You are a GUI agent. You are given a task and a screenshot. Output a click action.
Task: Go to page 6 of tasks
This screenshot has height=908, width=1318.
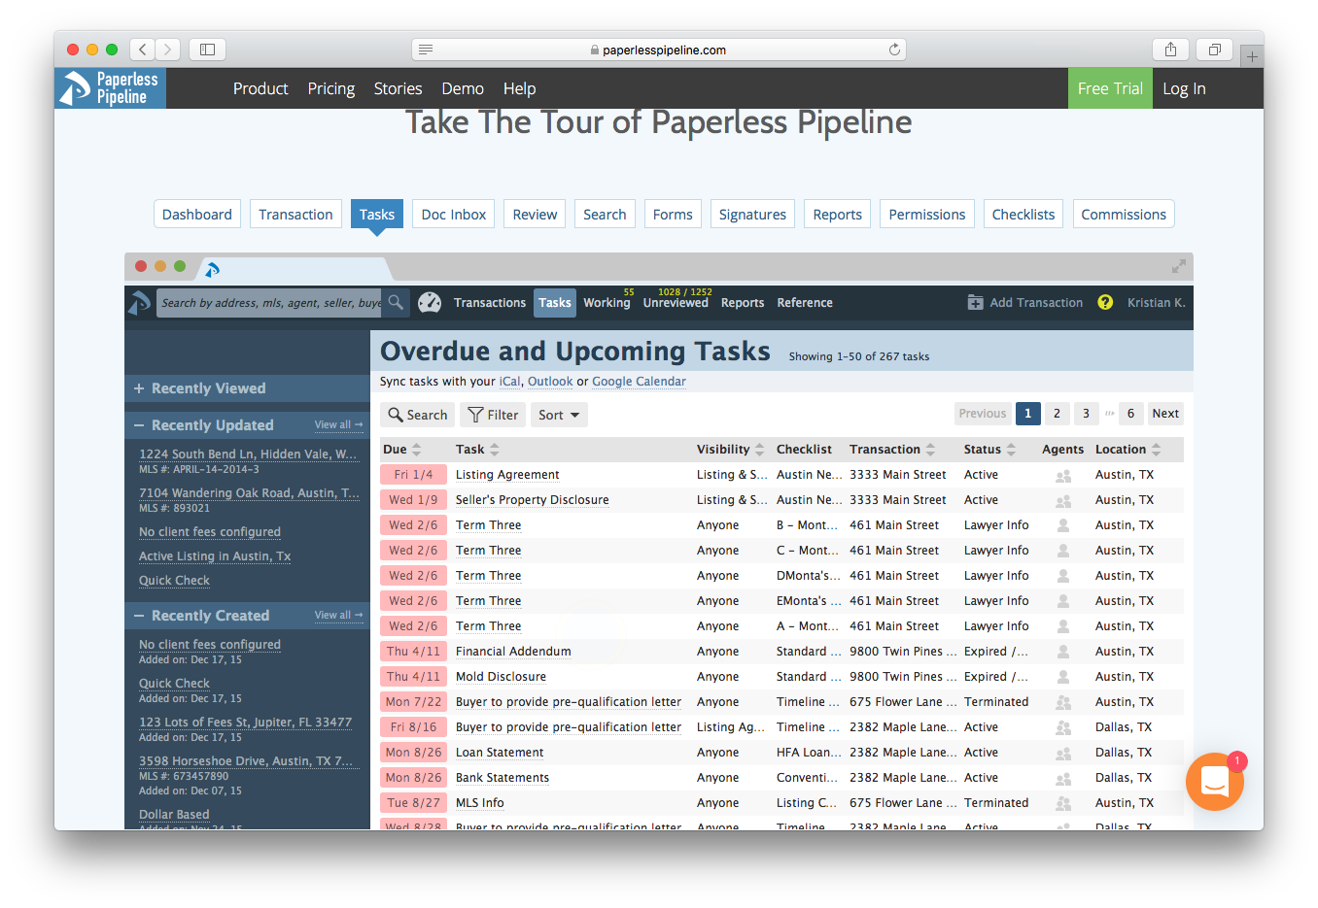click(x=1130, y=414)
